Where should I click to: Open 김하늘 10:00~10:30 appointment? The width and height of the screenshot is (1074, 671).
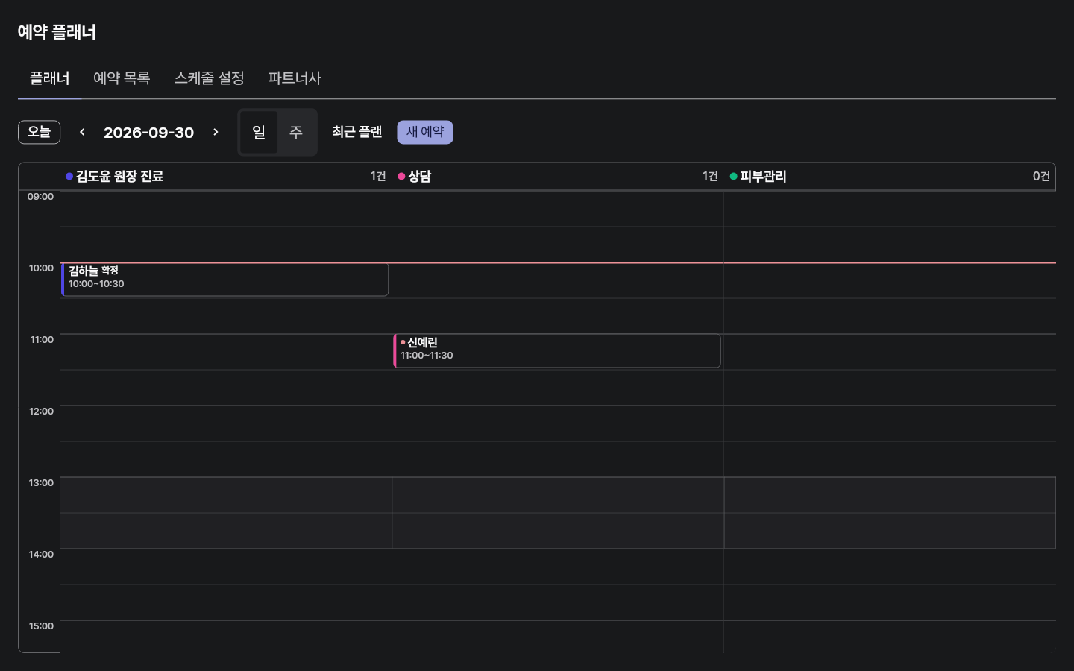224,279
